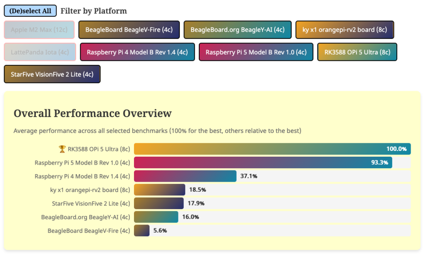Click the 100.0% RK3588 OPi 5 Ultra performance bar
Screen dimensions: 426x255
(272, 149)
